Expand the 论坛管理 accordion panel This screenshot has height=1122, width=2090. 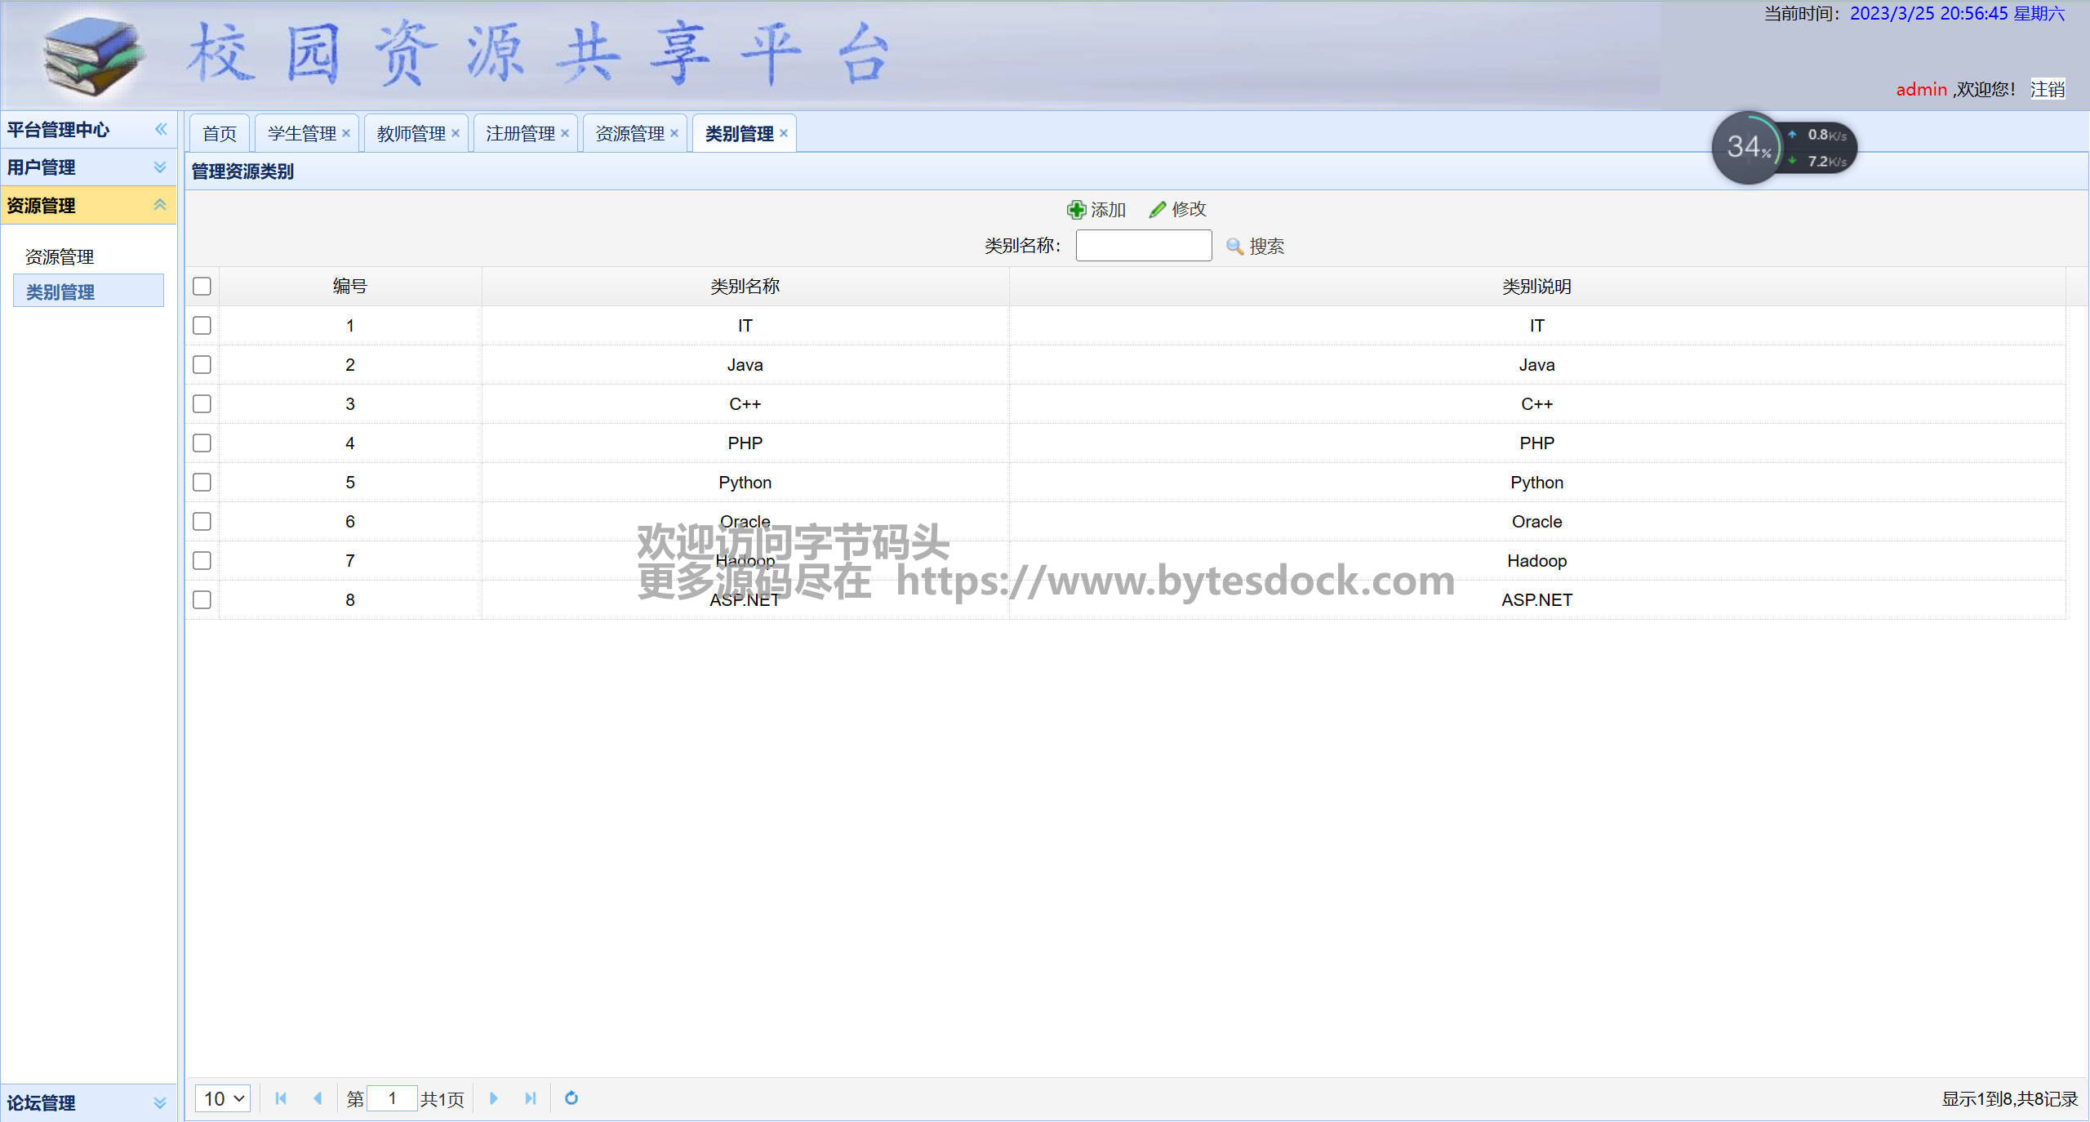point(160,1103)
